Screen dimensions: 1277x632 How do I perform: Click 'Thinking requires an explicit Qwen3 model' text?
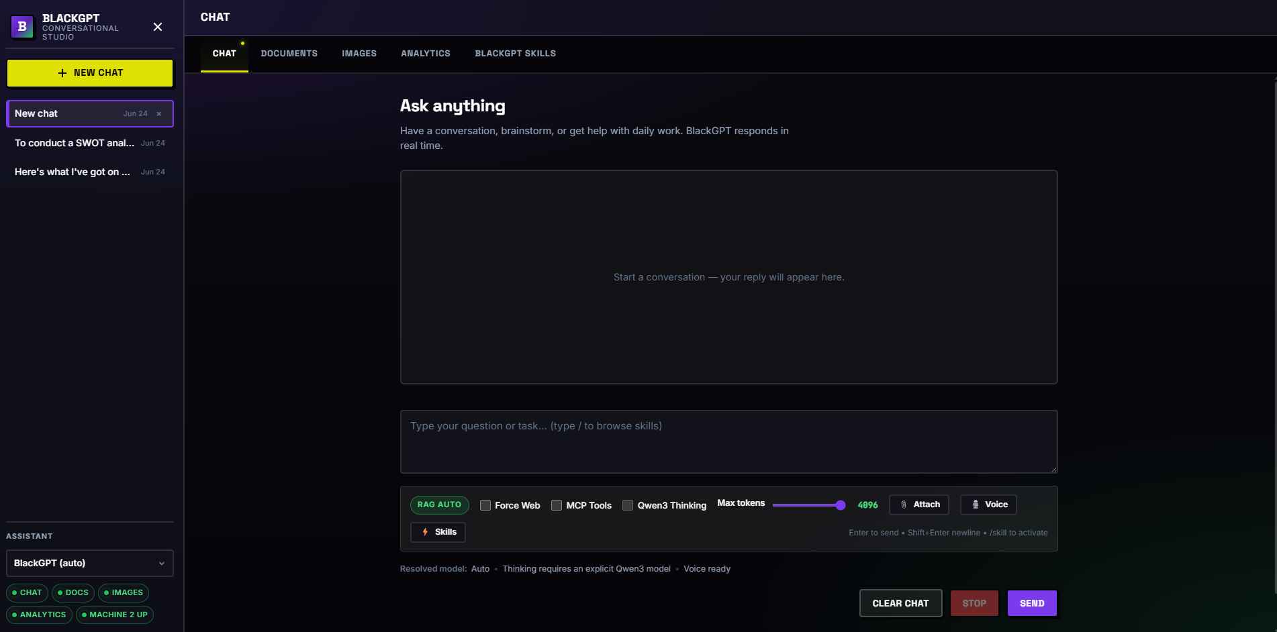(x=587, y=569)
